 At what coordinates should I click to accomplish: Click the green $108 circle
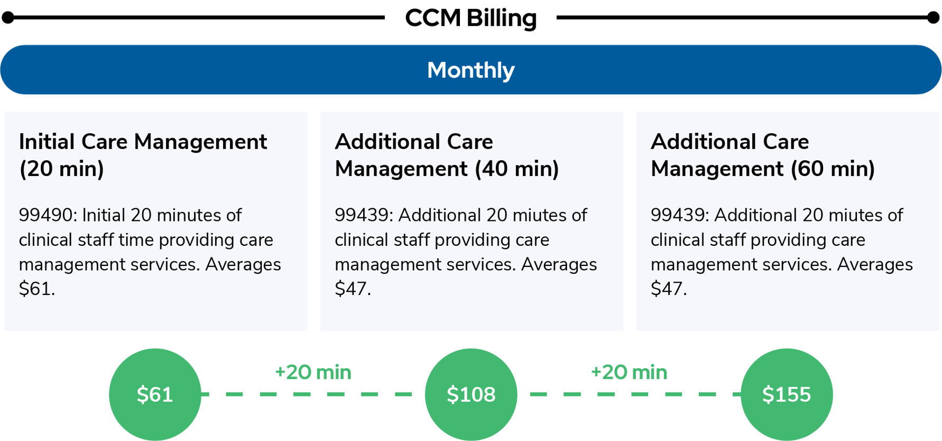[x=471, y=394]
